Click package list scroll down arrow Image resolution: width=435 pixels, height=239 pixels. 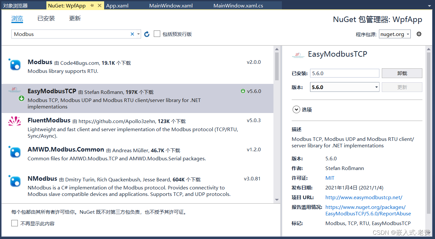[x=277, y=200]
